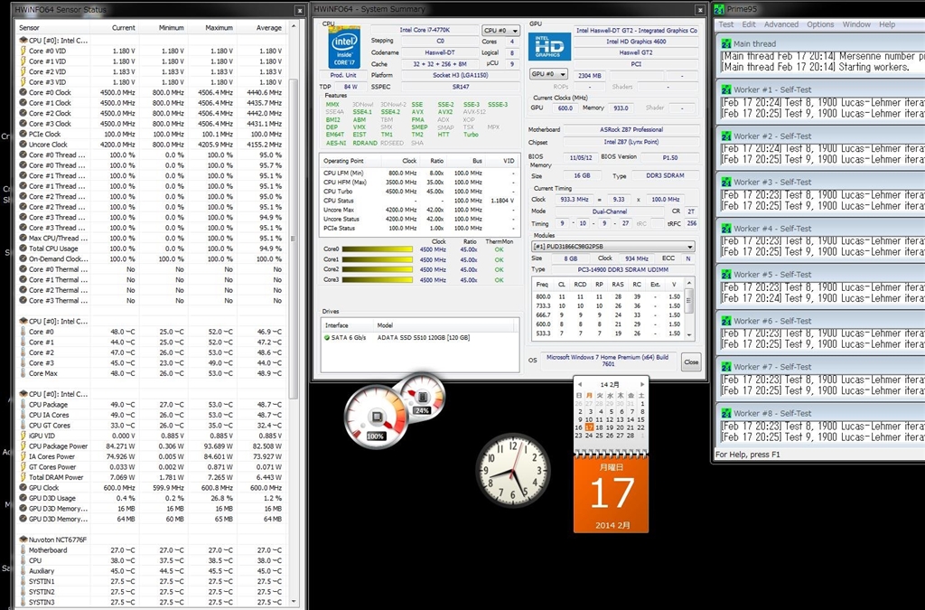Close the HWiNFO64 Sensor Status window
The width and height of the screenshot is (925, 610).
[300, 10]
